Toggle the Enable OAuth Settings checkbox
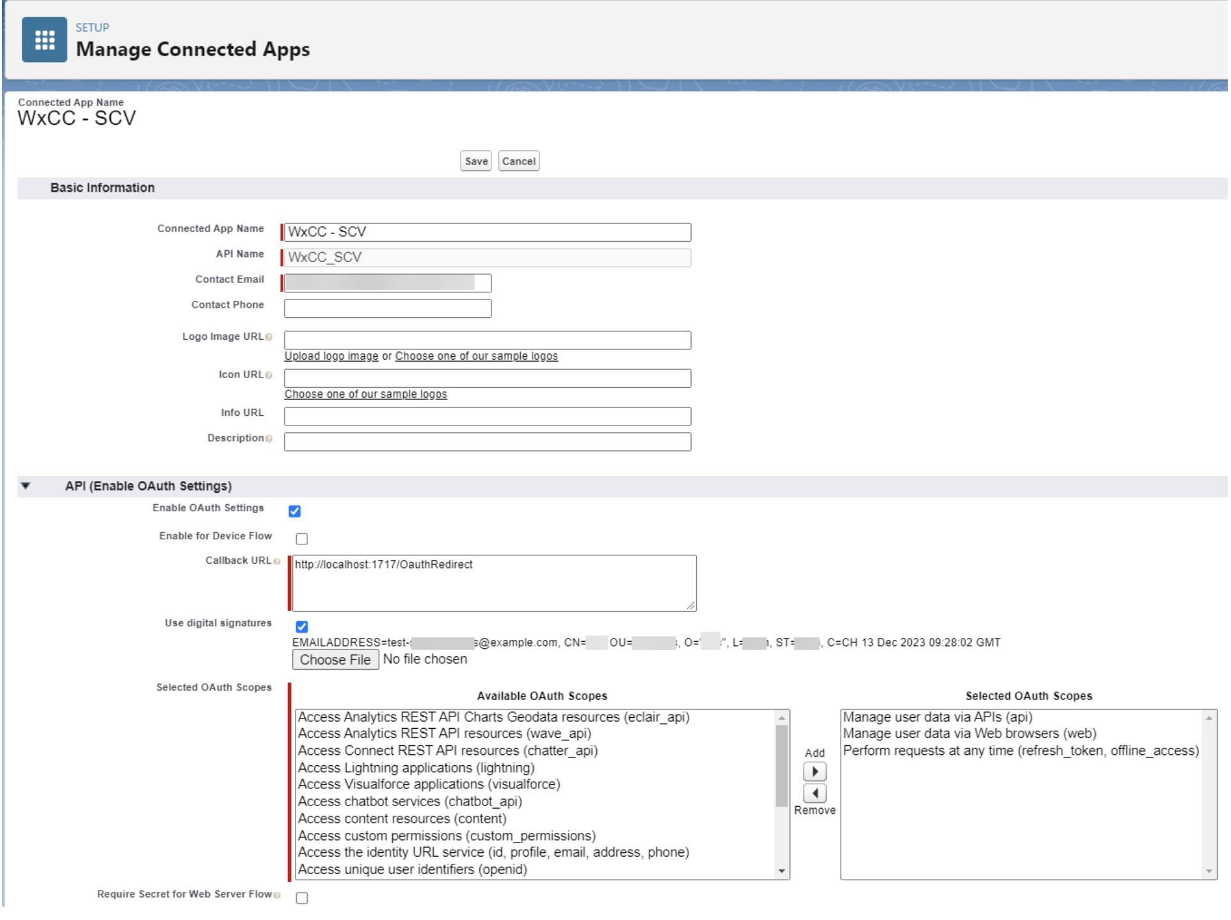The image size is (1231, 920). pos(295,512)
